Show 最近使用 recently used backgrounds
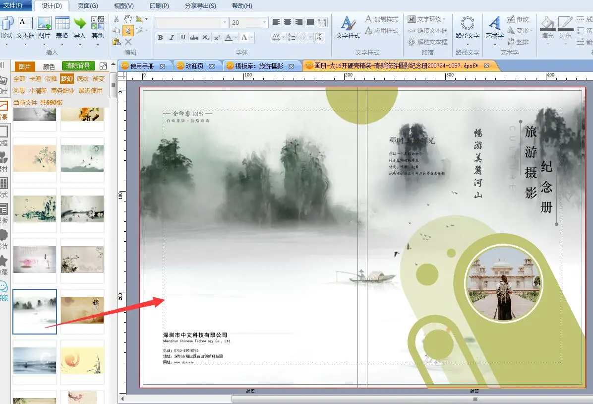593x404 pixels. (x=91, y=90)
